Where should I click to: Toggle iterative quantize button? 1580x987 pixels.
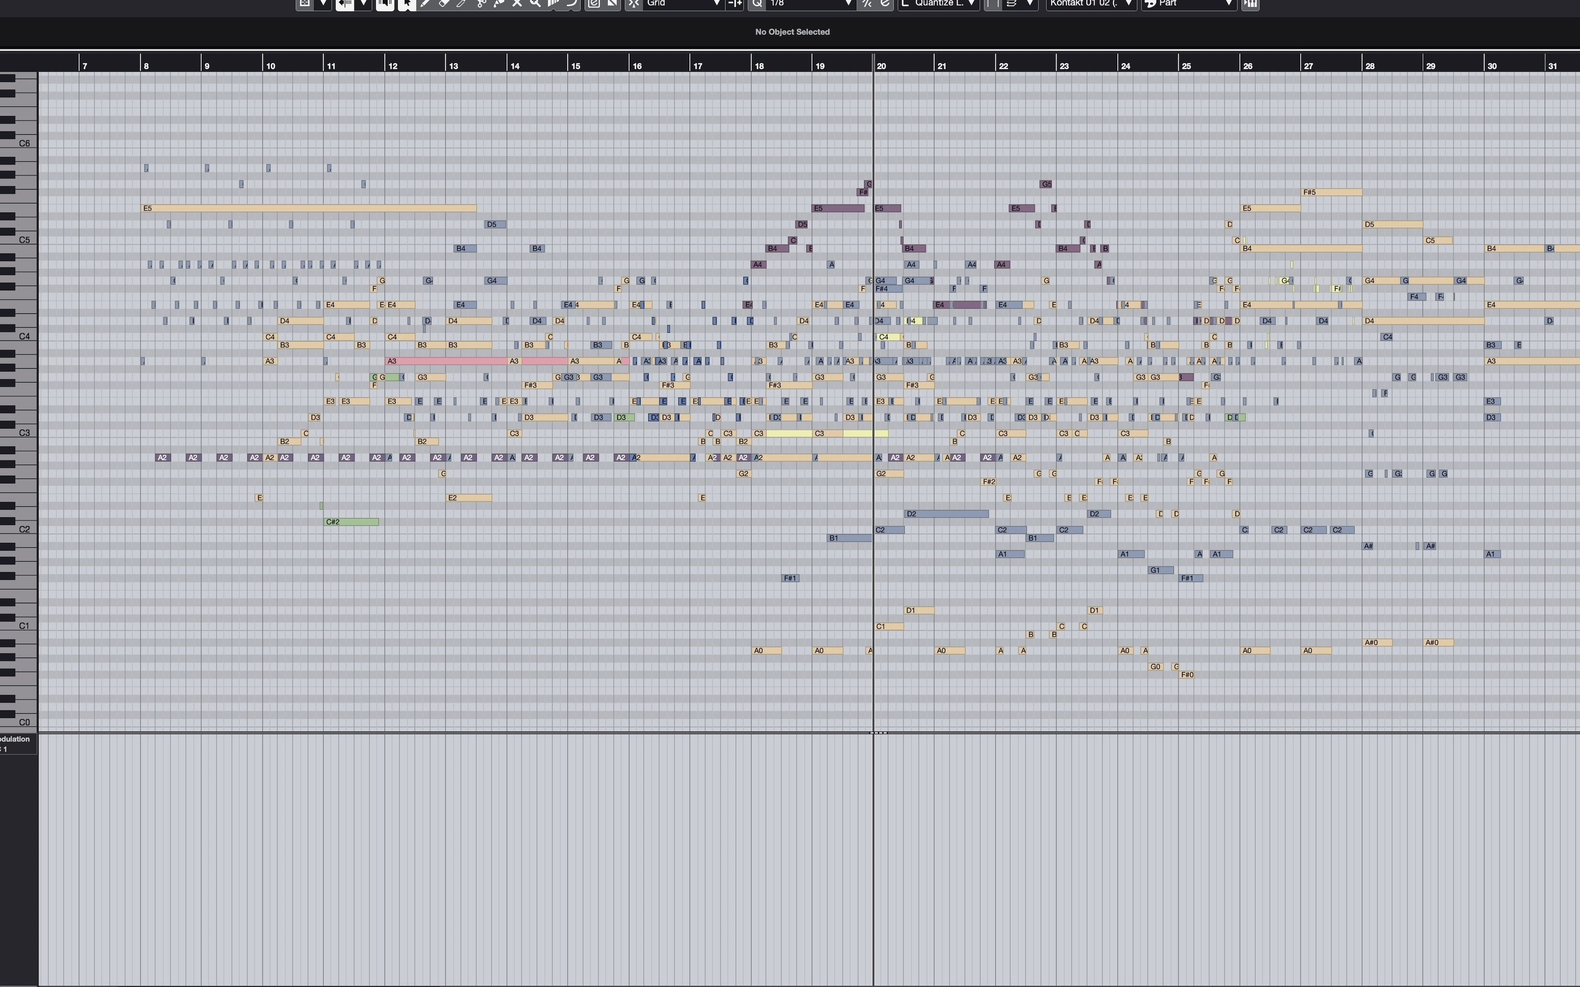[866, 3]
